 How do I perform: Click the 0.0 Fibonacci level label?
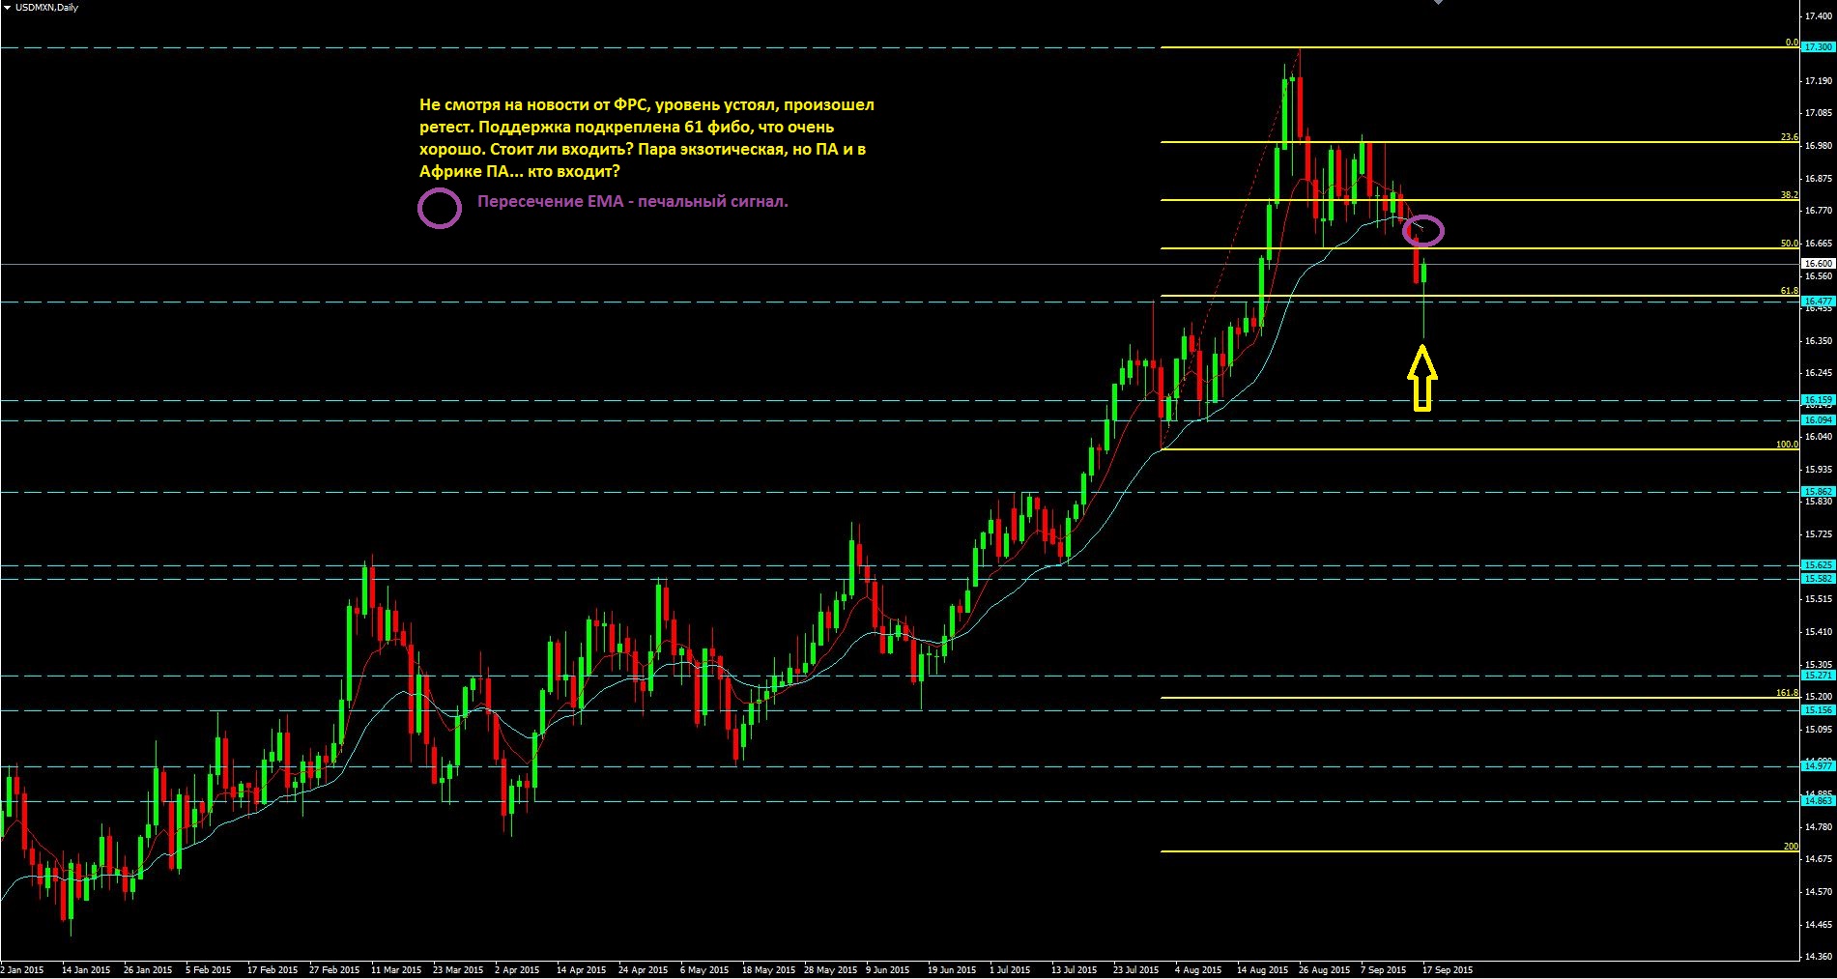pos(1791,43)
